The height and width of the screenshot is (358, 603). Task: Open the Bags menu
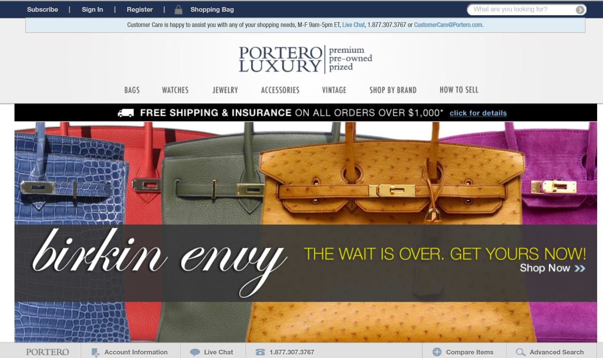tap(132, 90)
